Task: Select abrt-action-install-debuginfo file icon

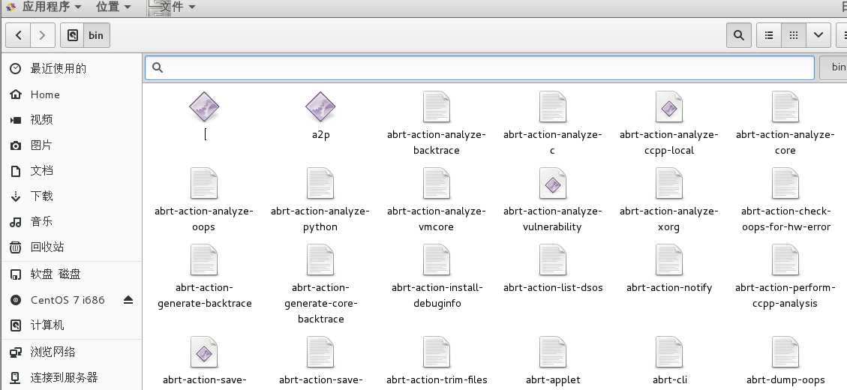Action: [x=437, y=259]
